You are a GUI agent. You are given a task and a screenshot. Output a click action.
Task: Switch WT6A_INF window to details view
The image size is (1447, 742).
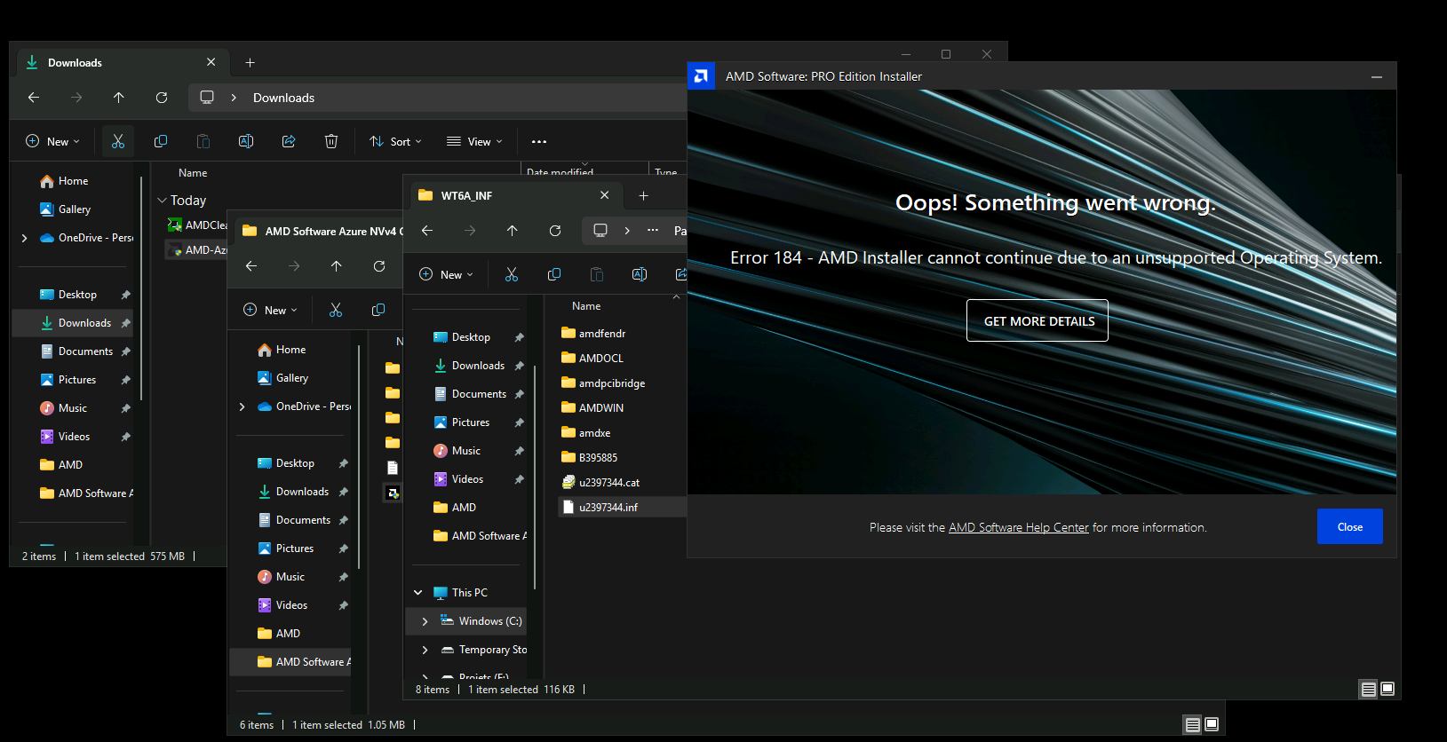point(1369,689)
